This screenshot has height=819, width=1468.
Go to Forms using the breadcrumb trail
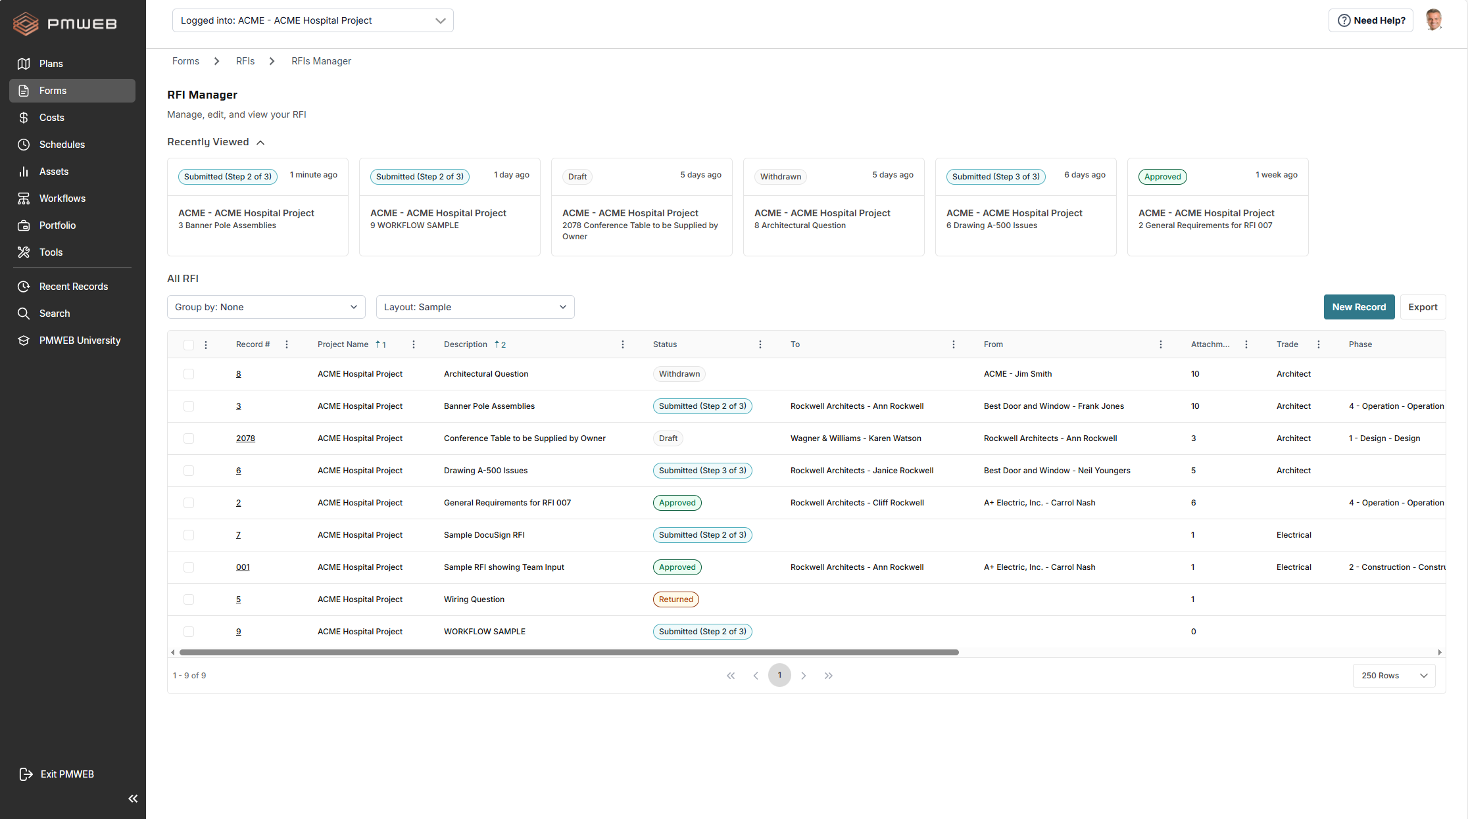185,60
